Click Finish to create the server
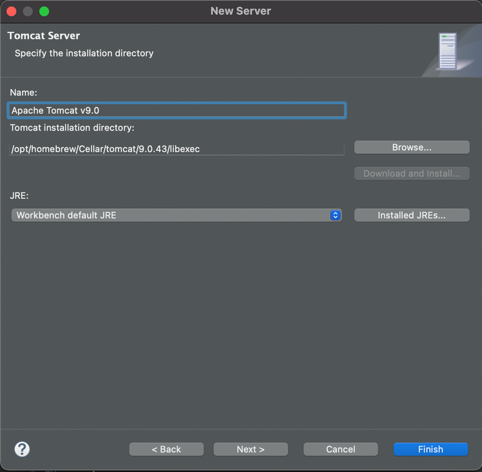Image resolution: width=482 pixels, height=472 pixels. click(x=431, y=449)
